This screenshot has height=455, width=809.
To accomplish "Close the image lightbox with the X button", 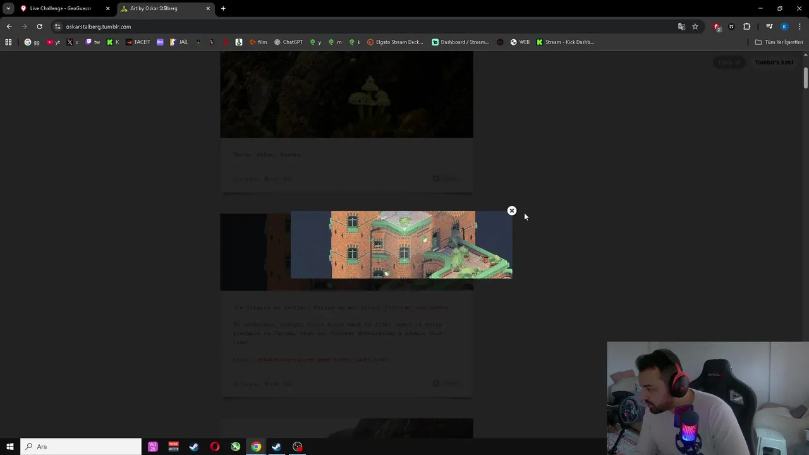I will (x=512, y=210).
